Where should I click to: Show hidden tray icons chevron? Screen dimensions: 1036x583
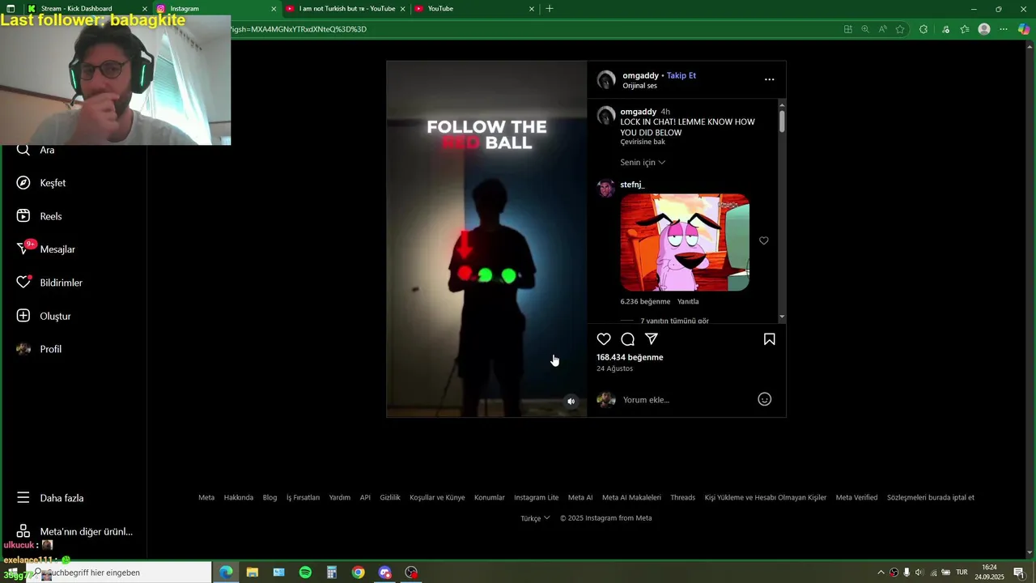(881, 572)
